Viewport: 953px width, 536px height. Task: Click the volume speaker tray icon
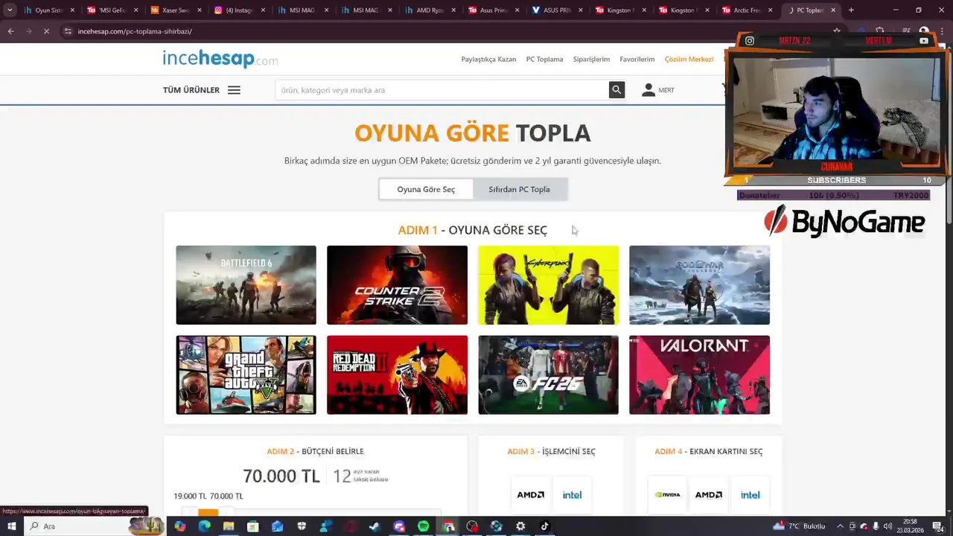pyautogui.click(x=887, y=526)
